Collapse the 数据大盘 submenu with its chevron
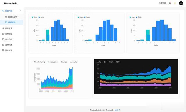This screenshot has height=112, width=186. tap(20, 11)
